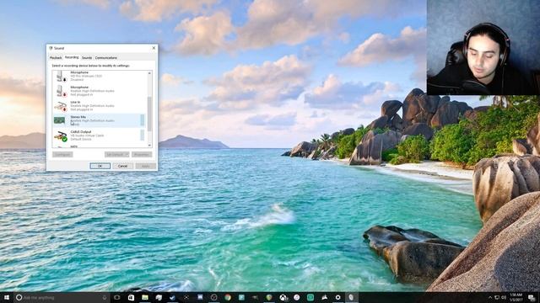This screenshot has height=303, width=540.
Task: Click the CABLE Output device name
Action: pos(81,132)
